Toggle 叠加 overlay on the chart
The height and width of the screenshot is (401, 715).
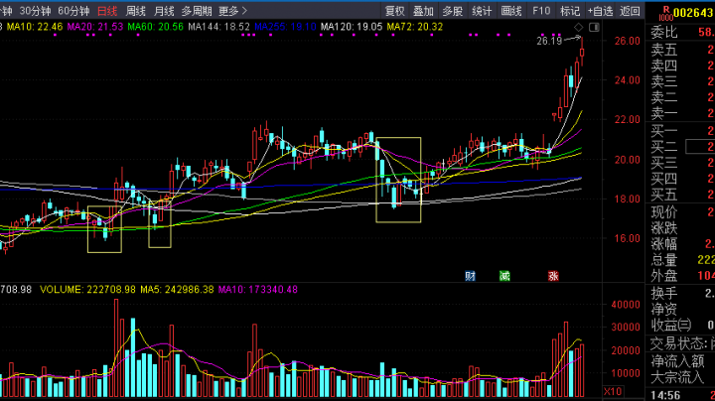pyautogui.click(x=423, y=11)
